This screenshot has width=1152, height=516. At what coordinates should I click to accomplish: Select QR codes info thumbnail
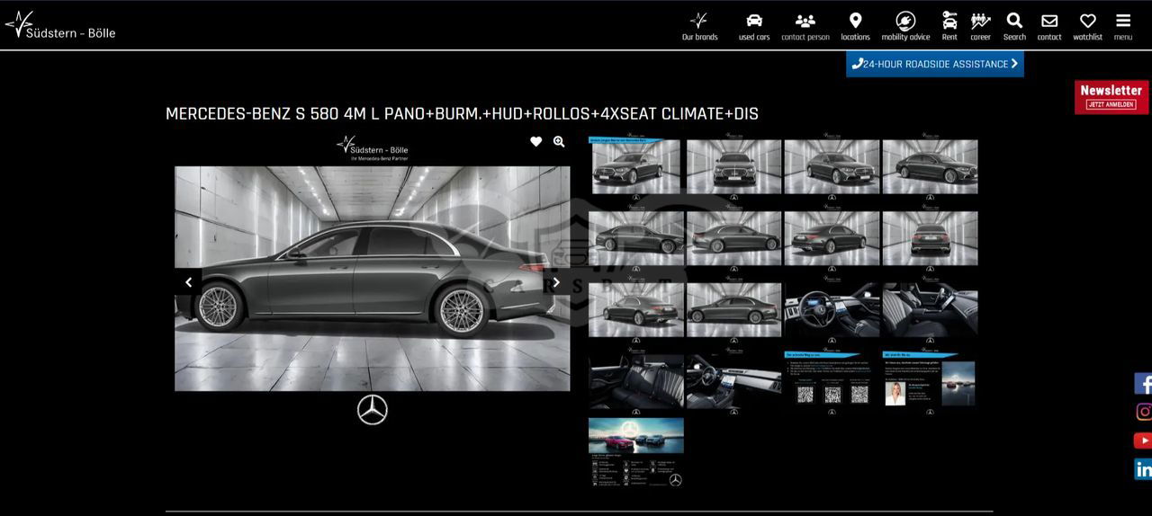click(832, 381)
